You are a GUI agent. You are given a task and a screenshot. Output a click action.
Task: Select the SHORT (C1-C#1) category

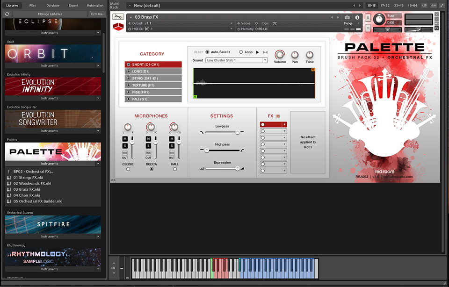click(153, 65)
